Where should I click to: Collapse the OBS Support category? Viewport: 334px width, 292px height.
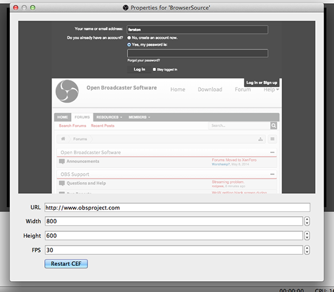pyautogui.click(x=272, y=174)
